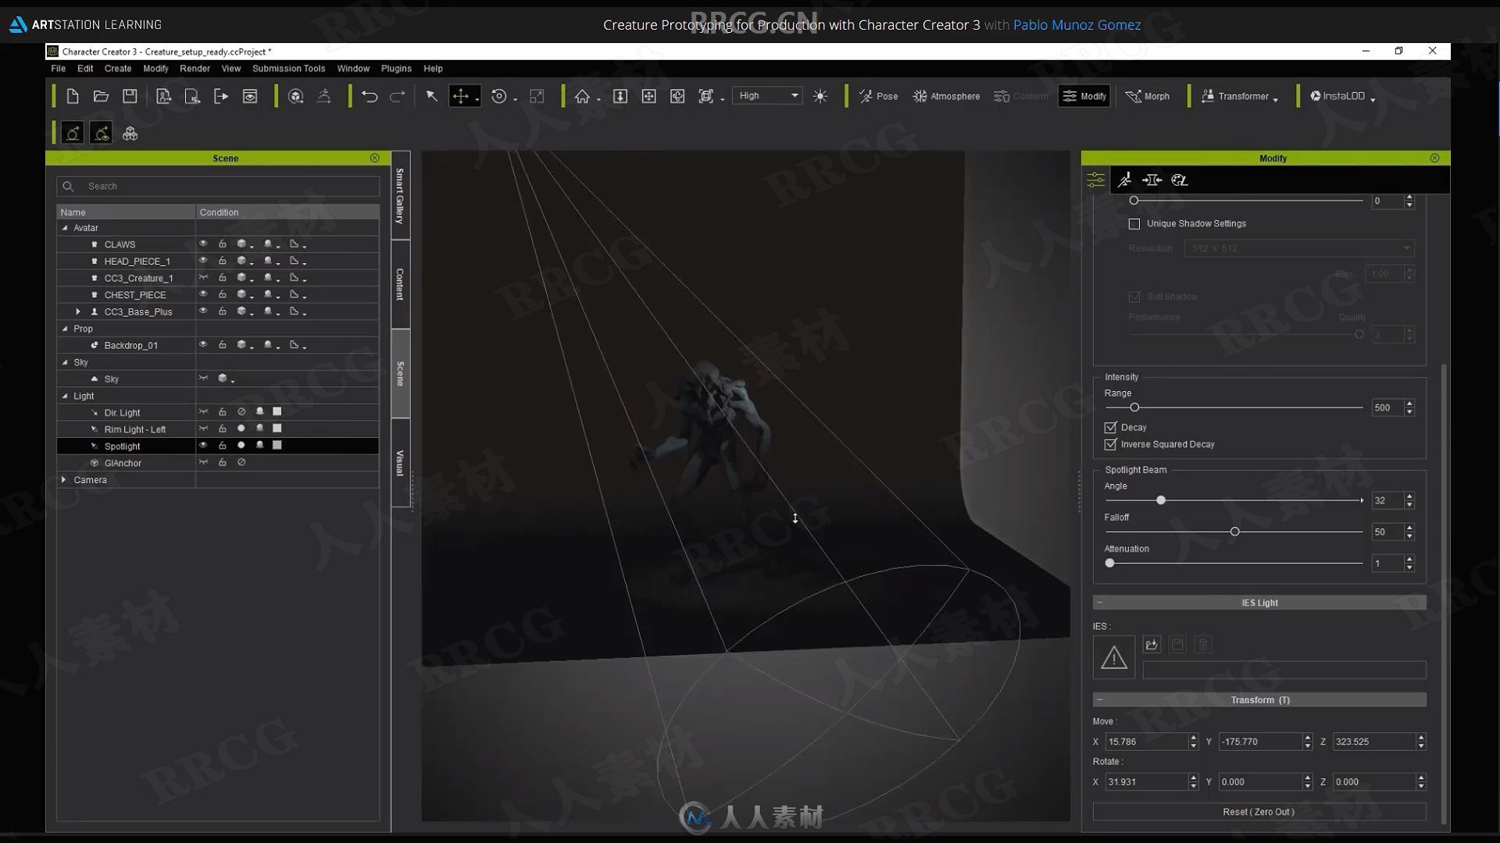Toggle visibility of Backdrop_01

coord(203,344)
